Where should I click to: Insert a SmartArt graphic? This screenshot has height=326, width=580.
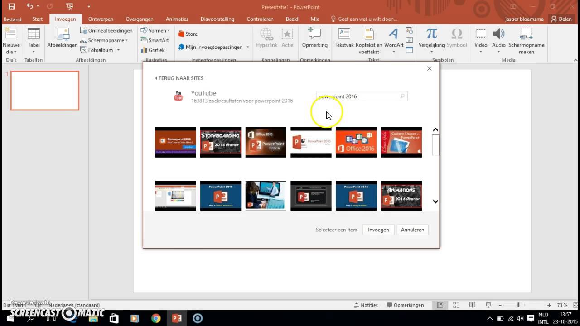point(155,40)
